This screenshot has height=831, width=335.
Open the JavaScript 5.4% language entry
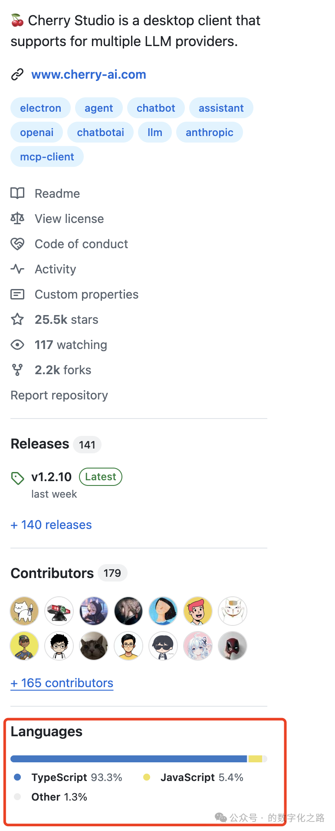click(x=194, y=777)
